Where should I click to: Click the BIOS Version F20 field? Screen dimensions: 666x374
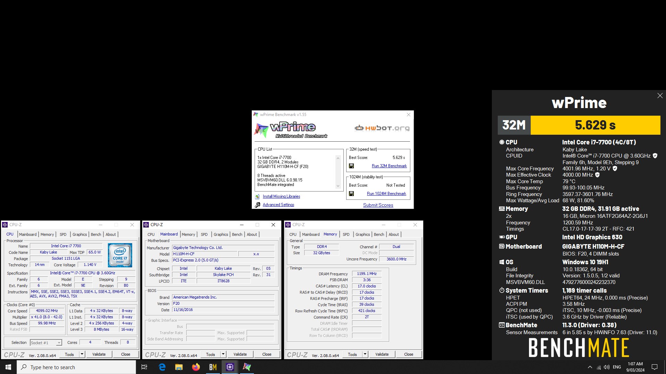tap(223, 303)
